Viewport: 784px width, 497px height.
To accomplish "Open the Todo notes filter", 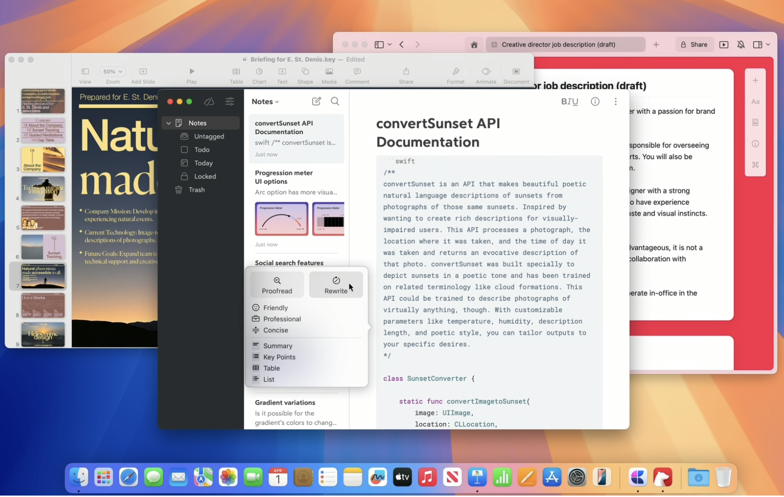I will click(x=202, y=150).
